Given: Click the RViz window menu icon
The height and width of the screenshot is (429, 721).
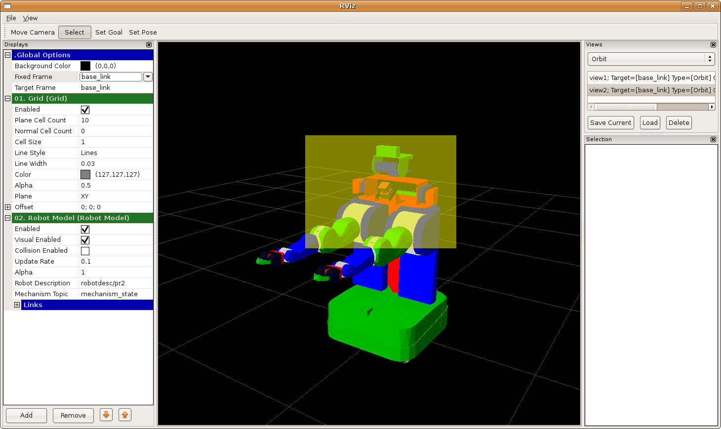Looking at the screenshot, I should (x=7, y=6).
